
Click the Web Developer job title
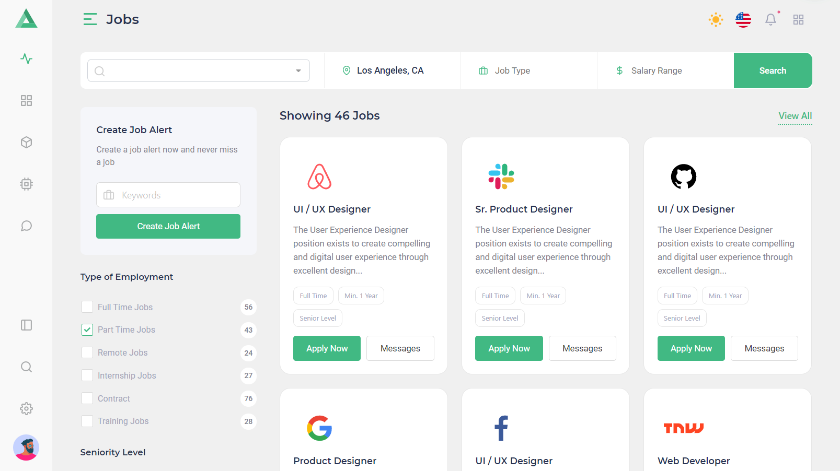(x=694, y=461)
